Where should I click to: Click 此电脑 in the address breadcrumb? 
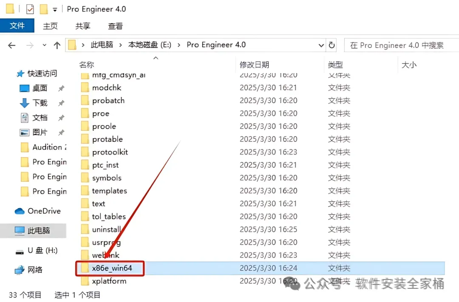[x=102, y=45]
